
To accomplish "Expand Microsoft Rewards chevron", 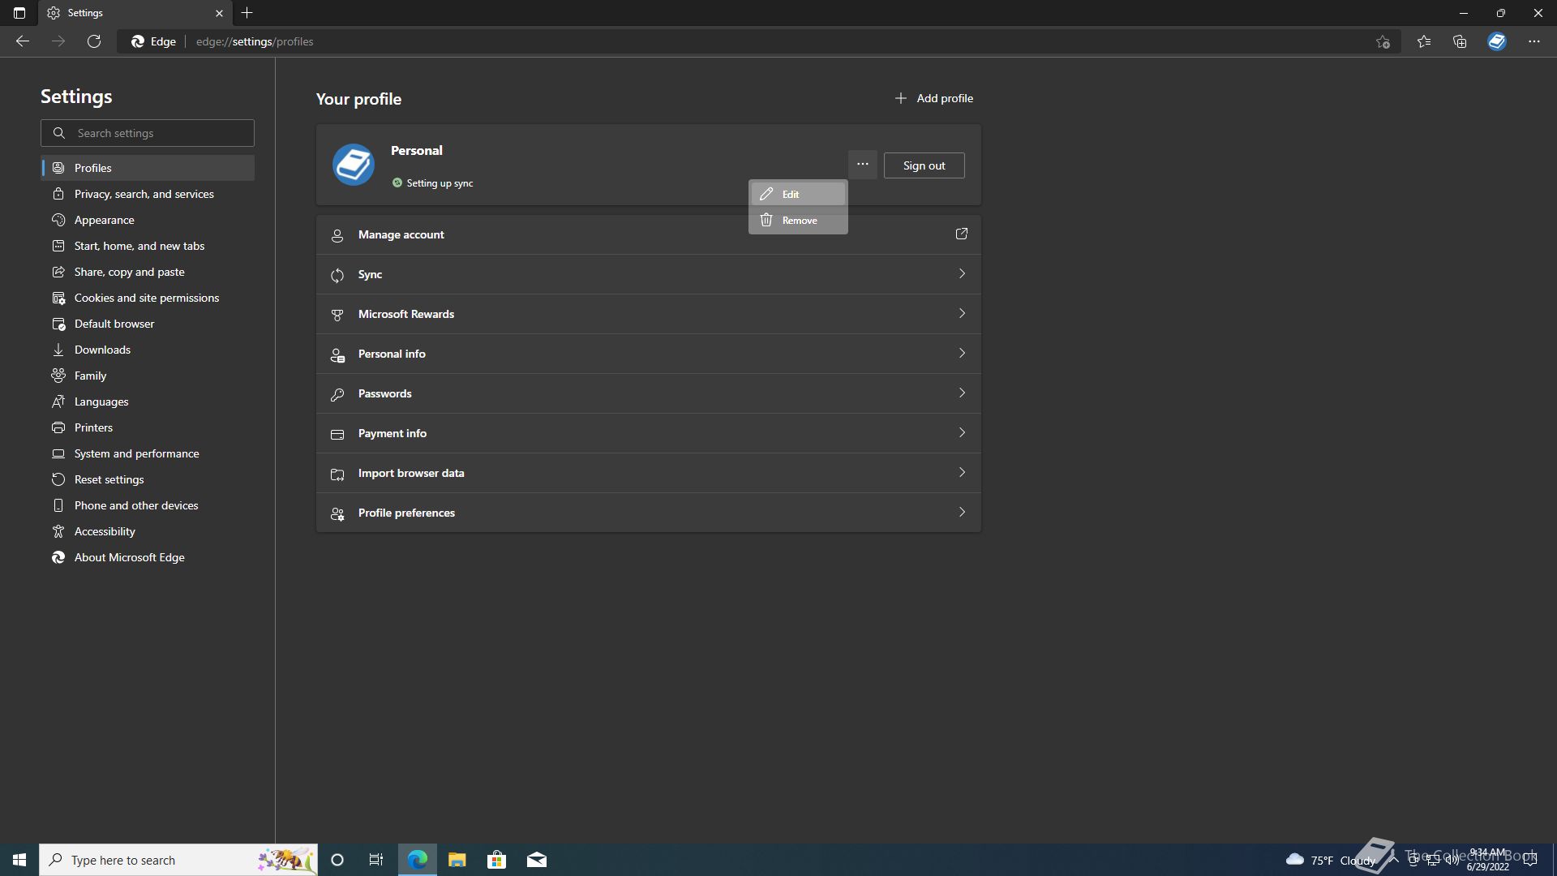I will pyautogui.click(x=962, y=313).
